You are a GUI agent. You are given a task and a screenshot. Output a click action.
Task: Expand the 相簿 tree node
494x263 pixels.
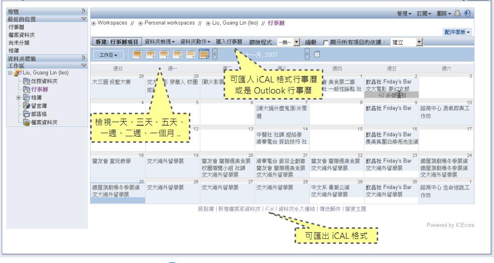pos(19,98)
